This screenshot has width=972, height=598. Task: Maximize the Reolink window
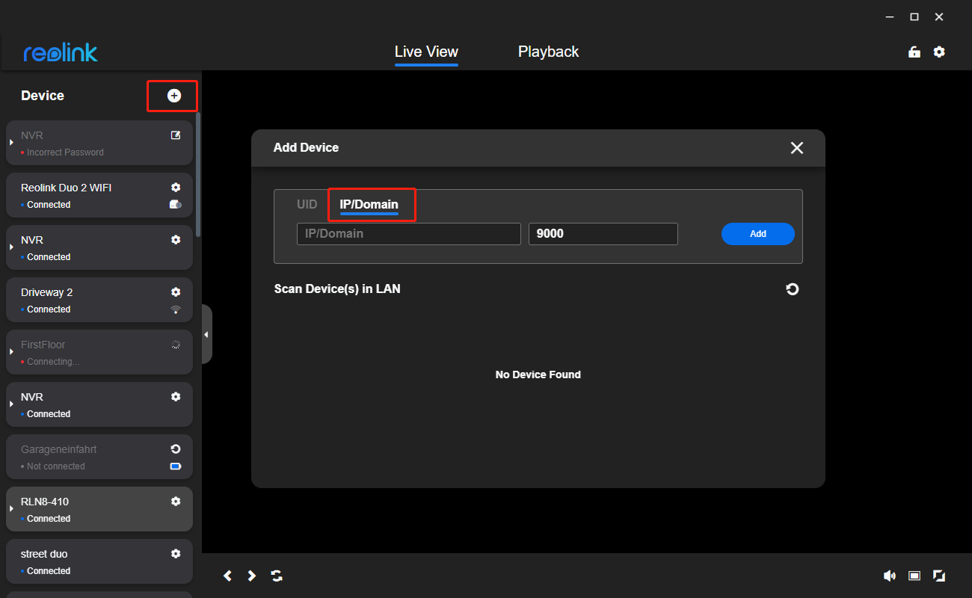pos(914,16)
